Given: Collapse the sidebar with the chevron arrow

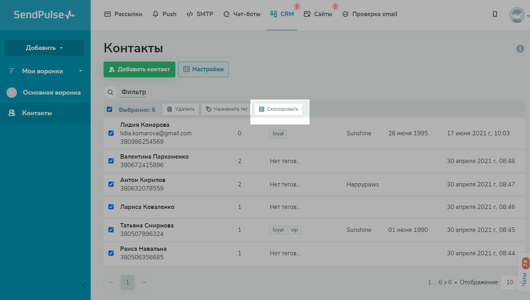Looking at the screenshot, I should pyautogui.click(x=84, y=286).
